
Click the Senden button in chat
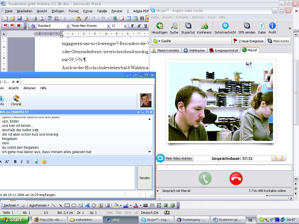coord(145,178)
